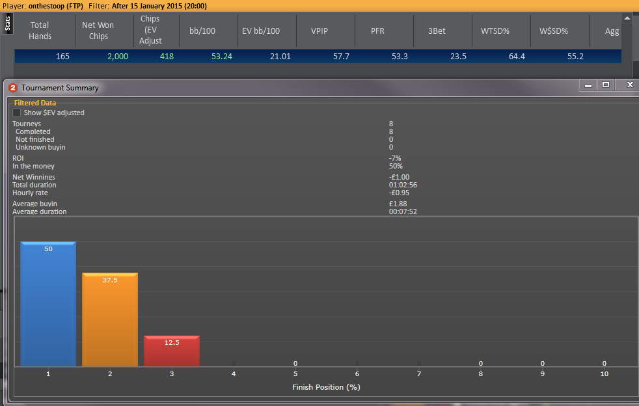The height and width of the screenshot is (406, 639).
Task: Sort by Total Hands column header
Action: tap(40, 31)
